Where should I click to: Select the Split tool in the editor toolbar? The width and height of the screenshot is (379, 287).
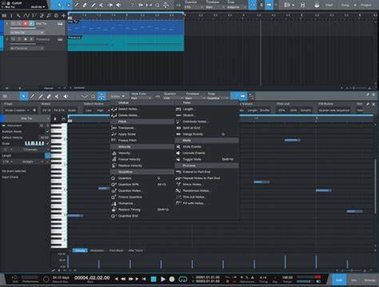pyautogui.click(x=56, y=96)
